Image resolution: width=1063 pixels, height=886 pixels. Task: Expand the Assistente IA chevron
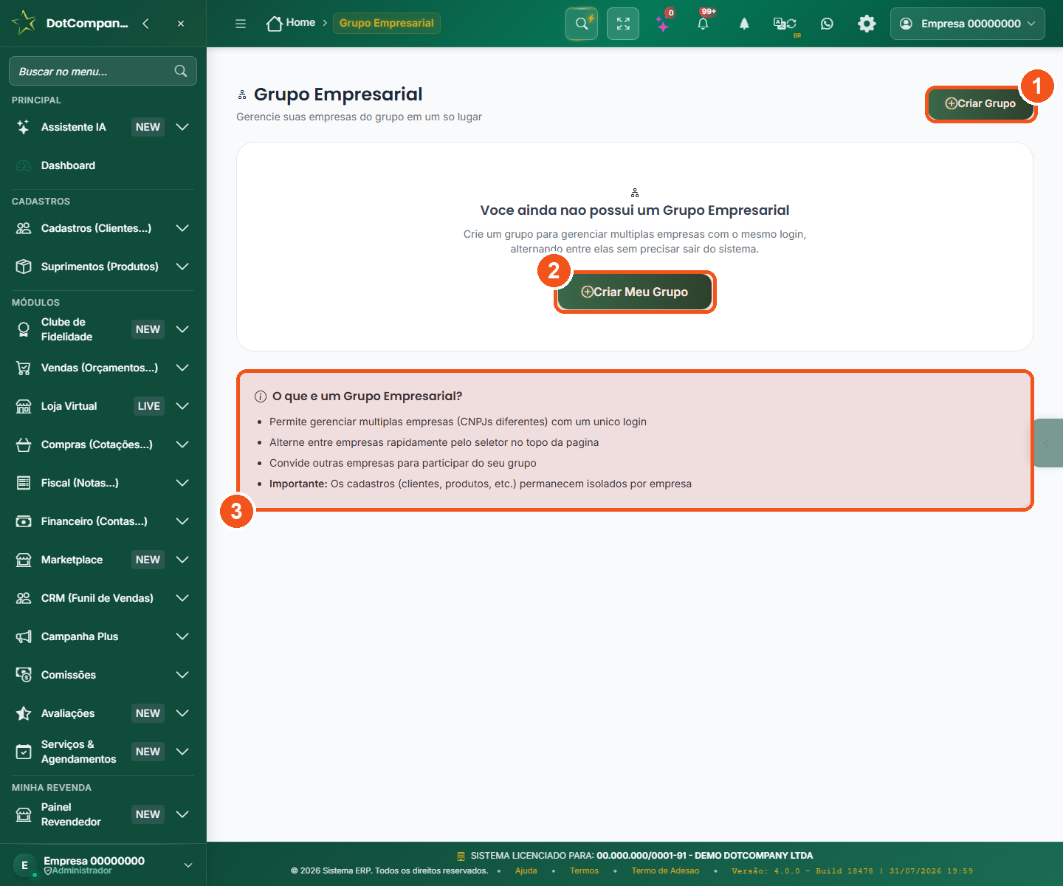182,127
